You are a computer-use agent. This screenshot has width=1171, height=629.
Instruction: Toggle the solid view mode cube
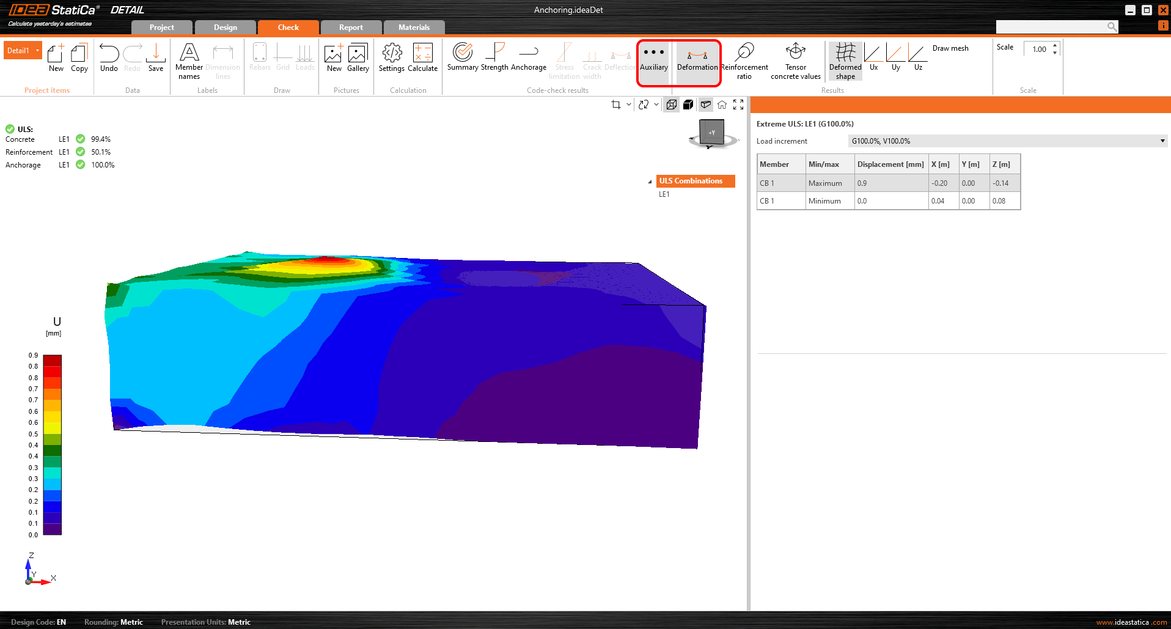coord(688,105)
